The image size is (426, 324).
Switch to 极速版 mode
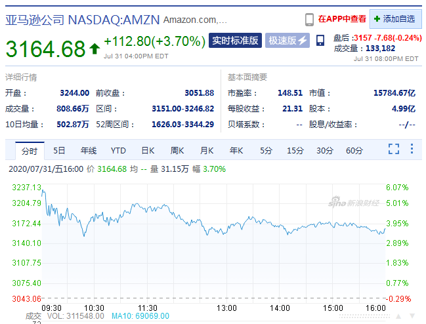pyautogui.click(x=287, y=41)
